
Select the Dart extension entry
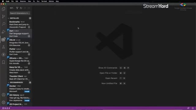click(x=20, y=34)
